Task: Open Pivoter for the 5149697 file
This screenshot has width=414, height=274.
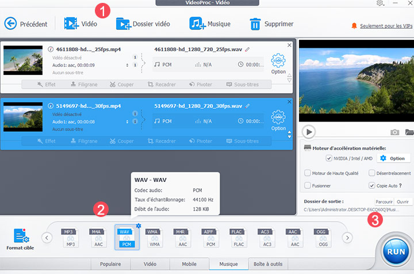Action: coord(201,141)
